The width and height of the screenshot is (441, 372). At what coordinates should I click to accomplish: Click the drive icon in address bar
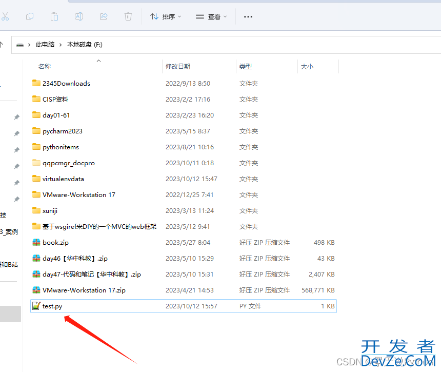(20, 45)
